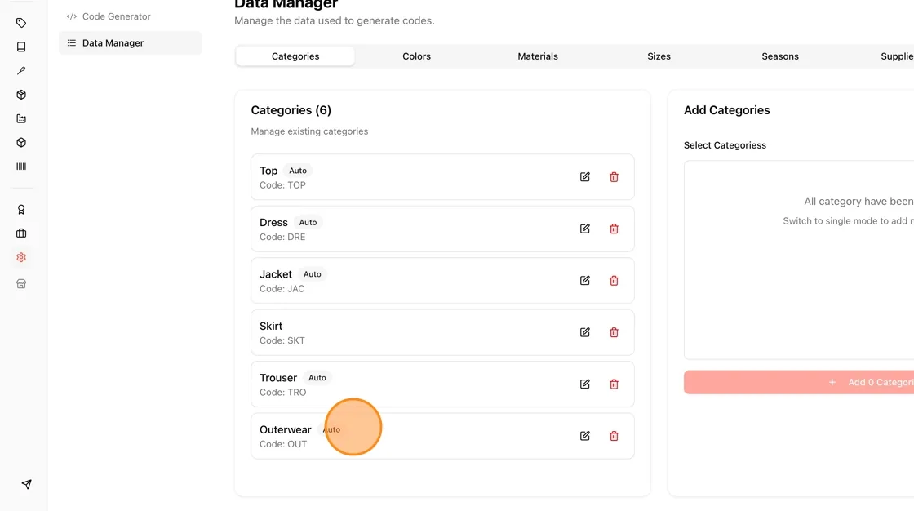
Task: Delete the Top category
Action: 614,177
